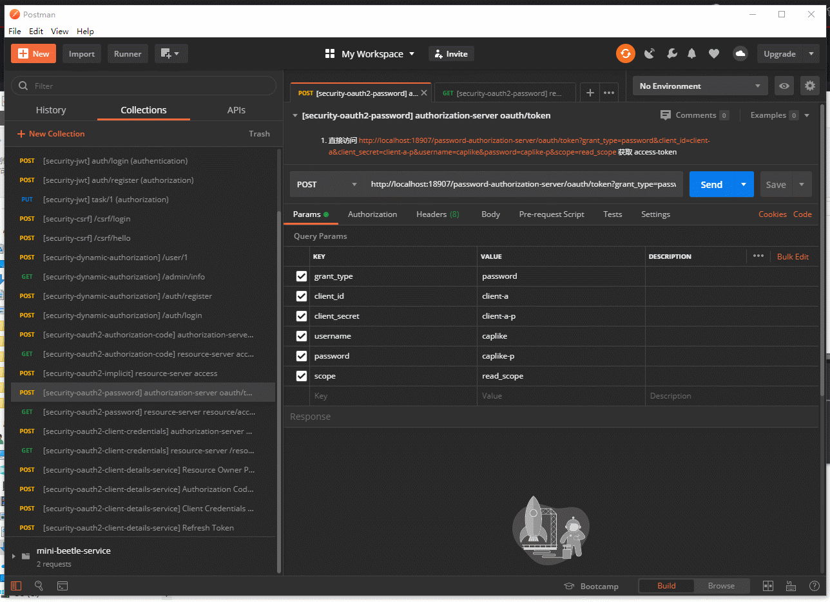Screen dimensions: 830x602
Task: Click the Bulk Edit link
Action: [x=793, y=256]
